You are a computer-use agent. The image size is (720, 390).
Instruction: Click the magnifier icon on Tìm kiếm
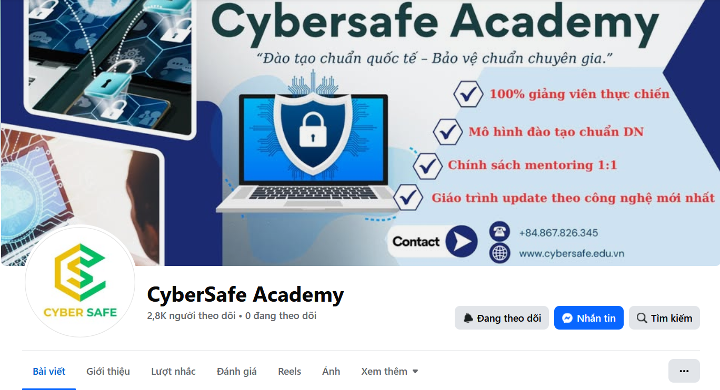point(642,318)
